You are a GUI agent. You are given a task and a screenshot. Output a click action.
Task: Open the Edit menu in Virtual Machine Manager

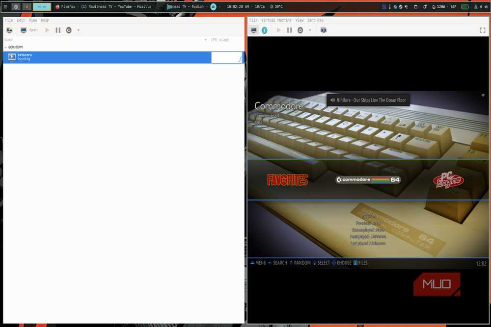[21, 20]
